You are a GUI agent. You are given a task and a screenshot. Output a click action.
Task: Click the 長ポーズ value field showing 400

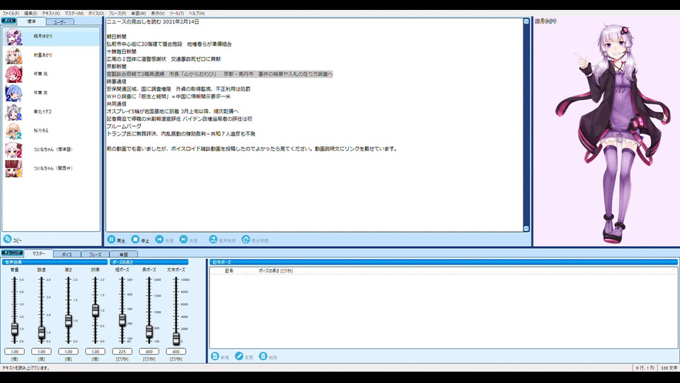pyautogui.click(x=149, y=351)
